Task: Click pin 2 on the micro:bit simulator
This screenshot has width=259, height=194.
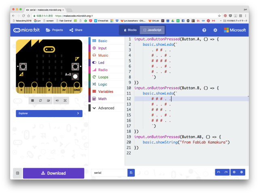Action: point(49,87)
